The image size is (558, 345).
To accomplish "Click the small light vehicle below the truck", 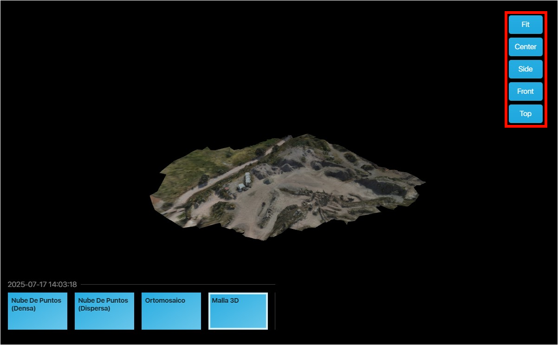I will coord(240,188).
